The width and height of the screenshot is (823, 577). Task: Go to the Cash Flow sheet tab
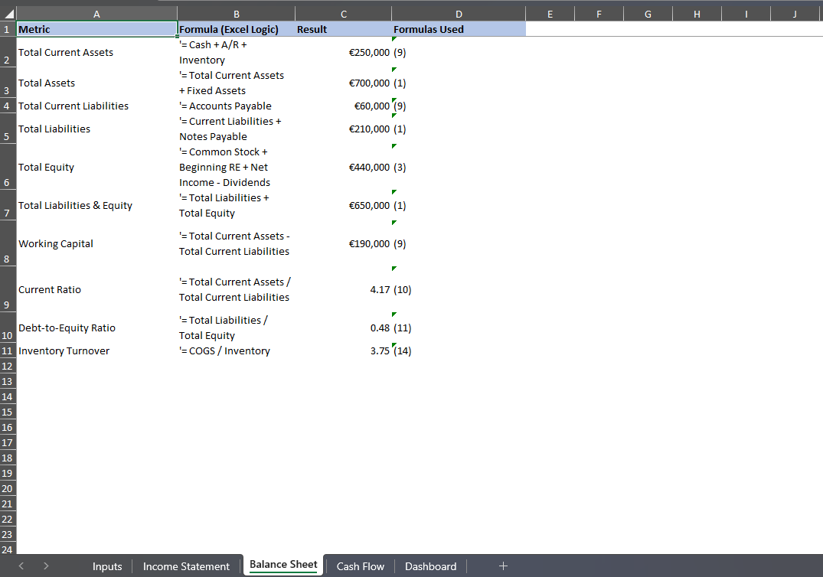(x=360, y=566)
